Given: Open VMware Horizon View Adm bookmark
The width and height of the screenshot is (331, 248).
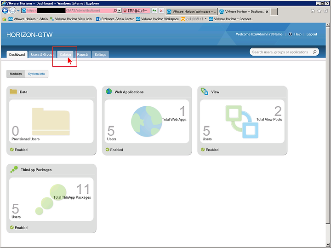Looking at the screenshot, I should click(72, 19).
